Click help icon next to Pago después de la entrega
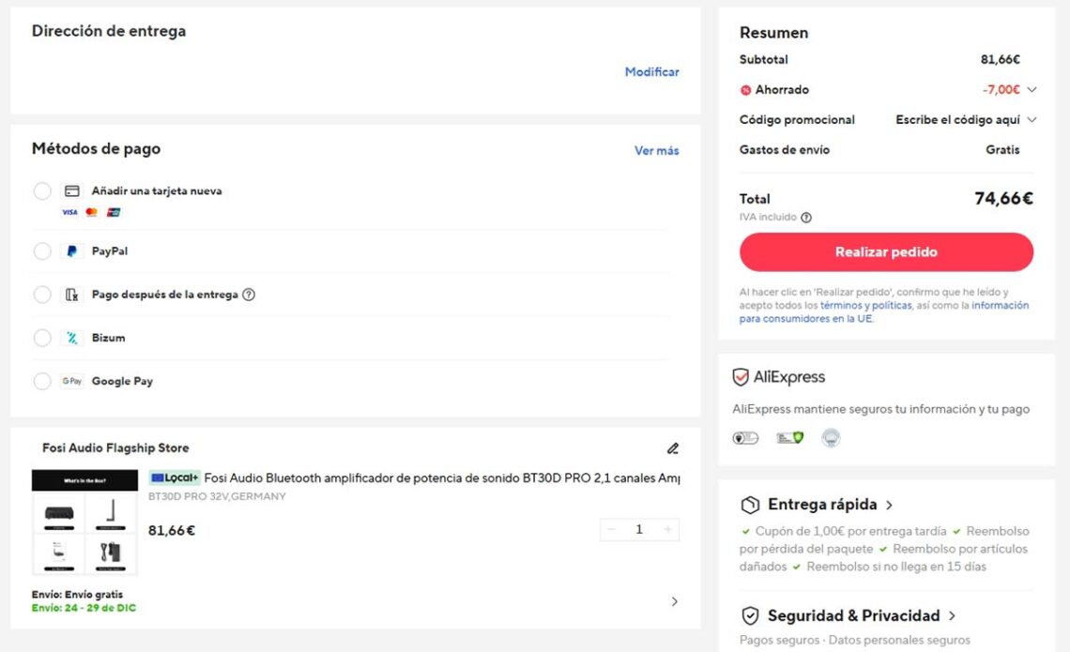 pyautogui.click(x=249, y=295)
